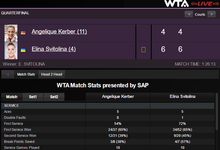This screenshot has height=150, width=220.
Task: Click the German flag icon
Action: point(23,33)
